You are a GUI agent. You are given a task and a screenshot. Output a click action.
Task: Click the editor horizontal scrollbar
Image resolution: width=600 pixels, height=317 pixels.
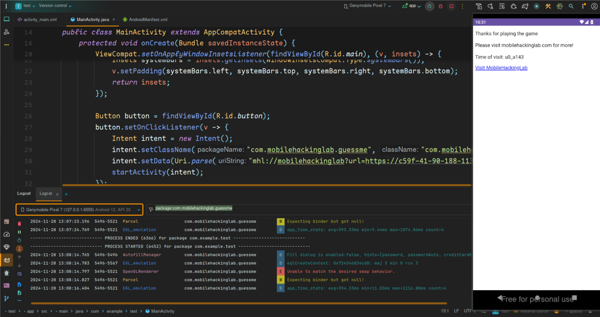pos(266,185)
